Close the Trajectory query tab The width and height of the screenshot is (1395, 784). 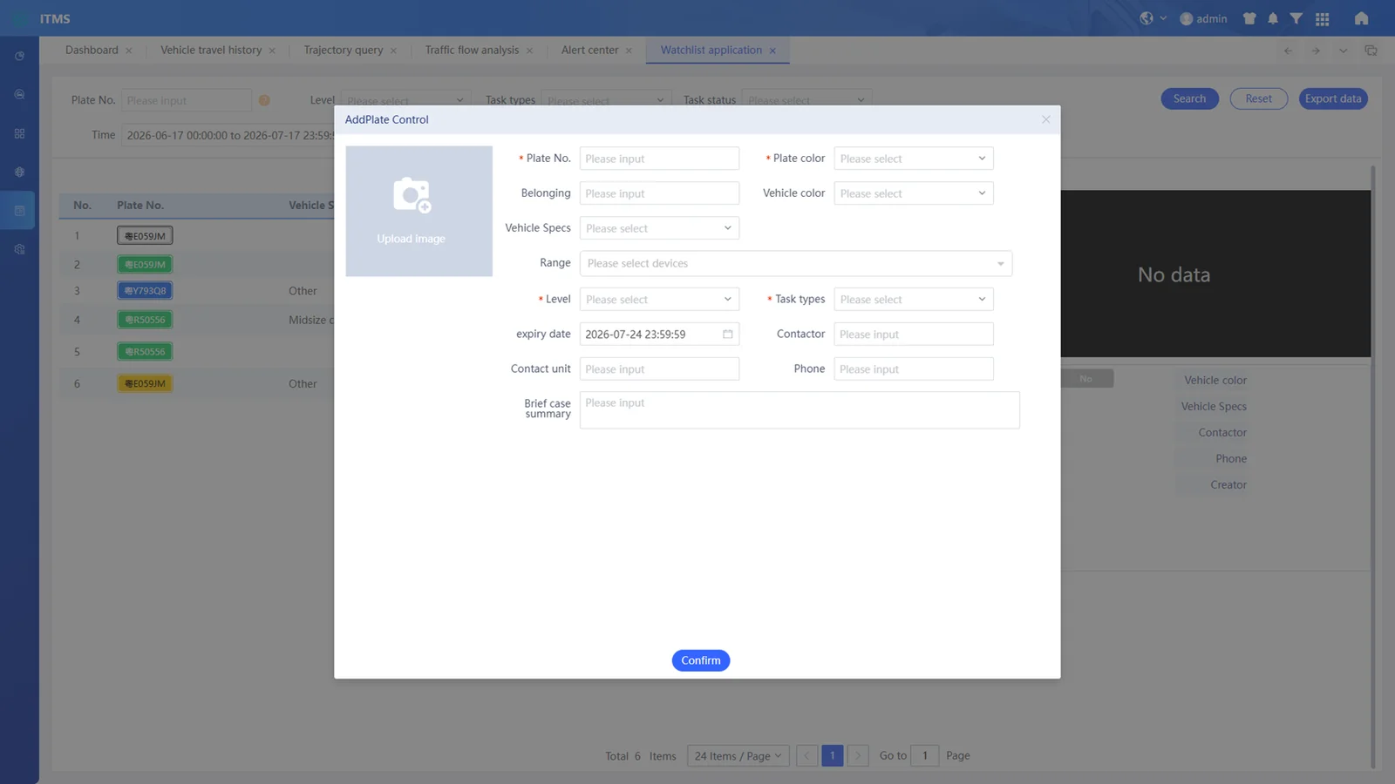393,51
